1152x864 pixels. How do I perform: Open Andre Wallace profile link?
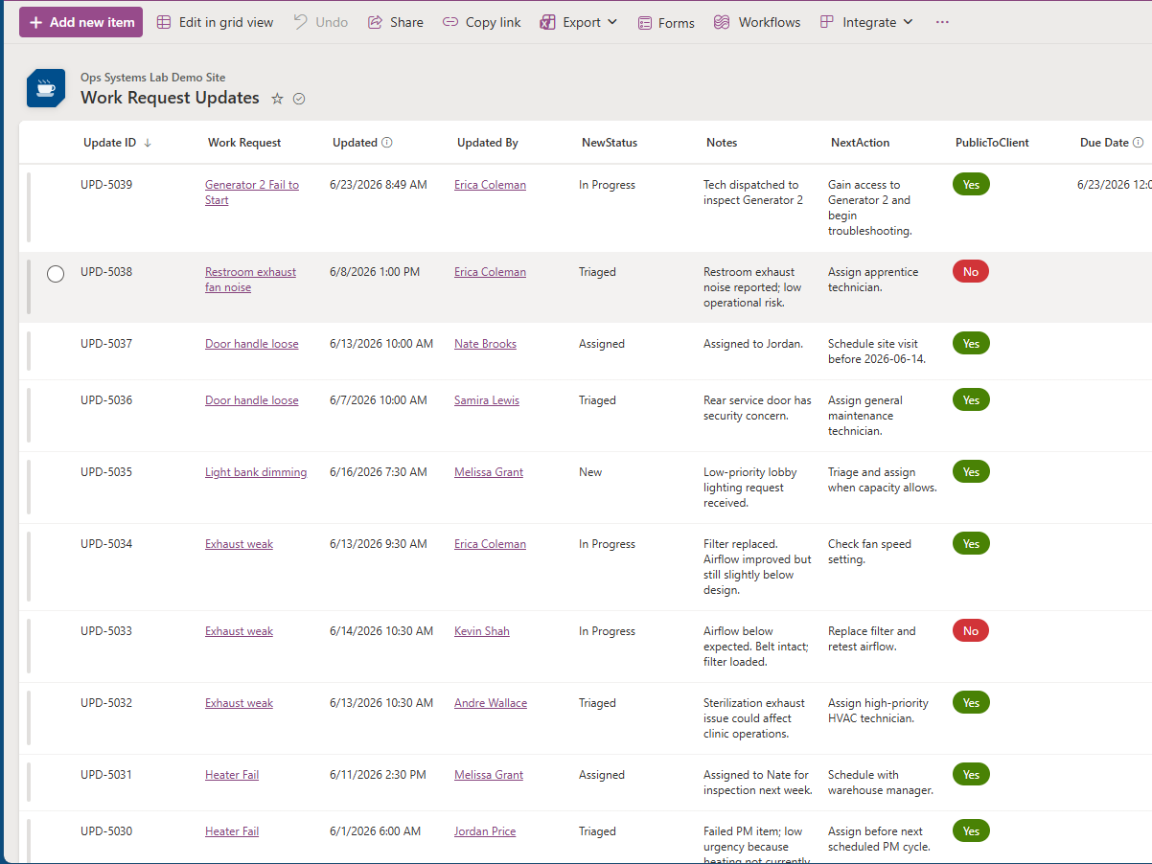tap(491, 703)
